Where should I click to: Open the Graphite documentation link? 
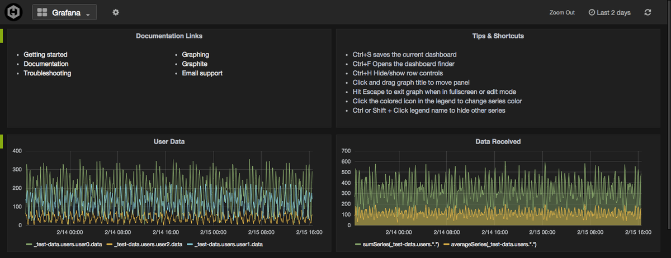pos(195,64)
